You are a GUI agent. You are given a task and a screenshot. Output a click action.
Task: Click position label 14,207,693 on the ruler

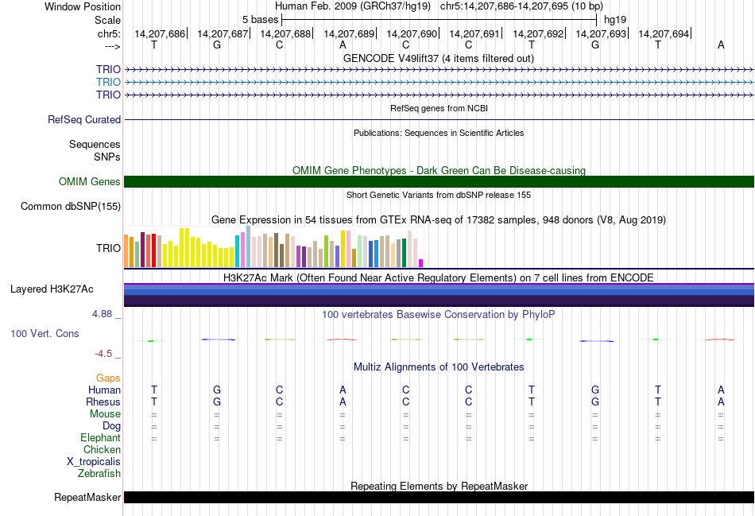click(601, 33)
